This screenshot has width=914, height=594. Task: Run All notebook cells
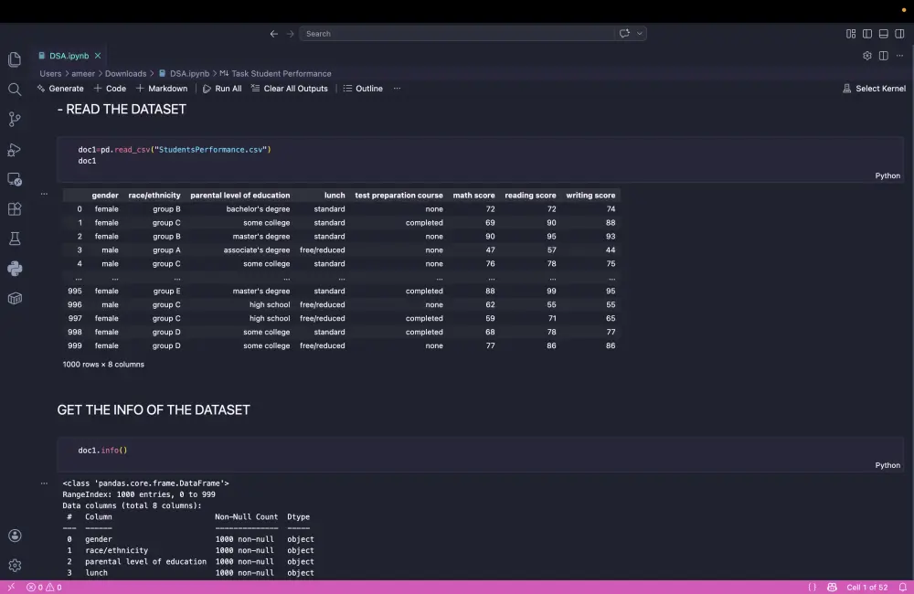click(x=222, y=89)
